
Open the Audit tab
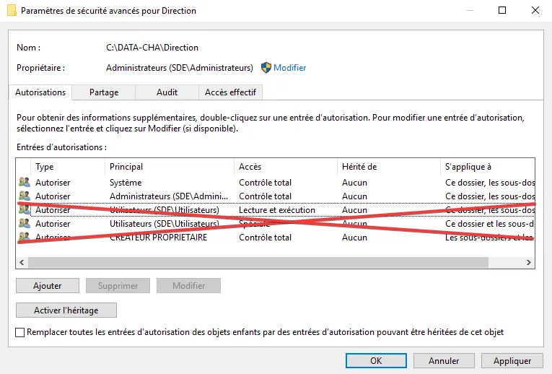point(167,92)
